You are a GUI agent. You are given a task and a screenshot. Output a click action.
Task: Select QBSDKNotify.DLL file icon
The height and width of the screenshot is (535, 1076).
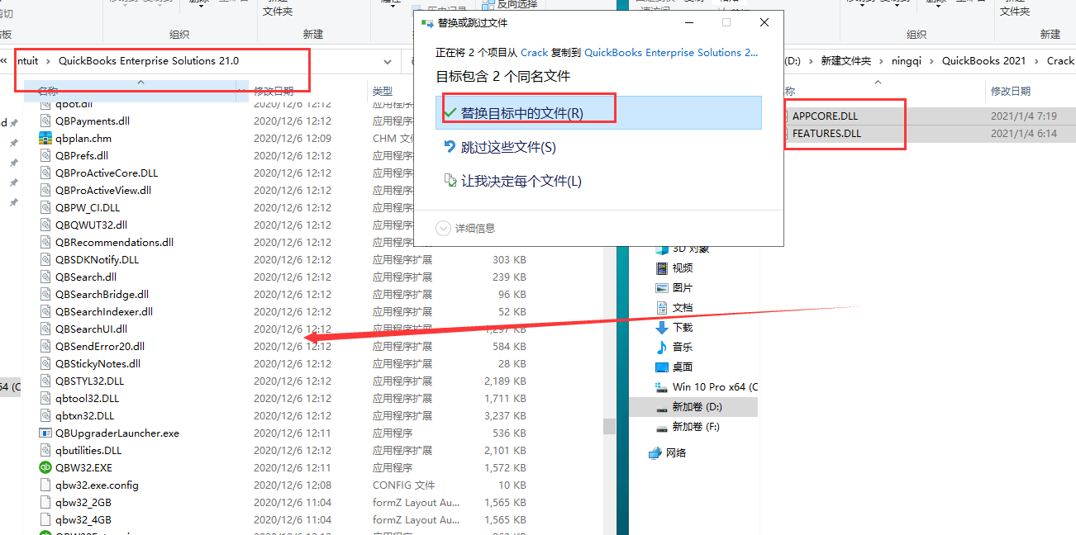(x=45, y=259)
